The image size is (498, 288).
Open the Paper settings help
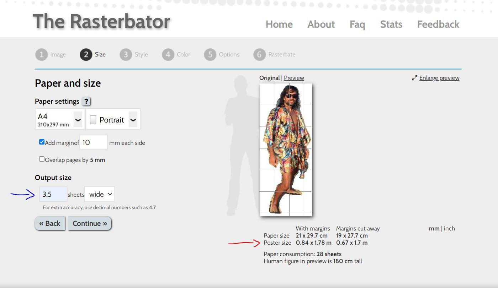coord(86,101)
